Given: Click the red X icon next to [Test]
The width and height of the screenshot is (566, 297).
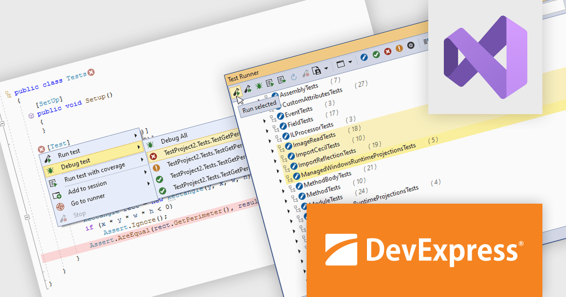Looking at the screenshot, I should [x=41, y=149].
